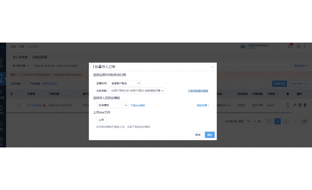The height and width of the screenshot is (190, 312).
Task: Delete the order using the trash icon
Action: click(305, 105)
